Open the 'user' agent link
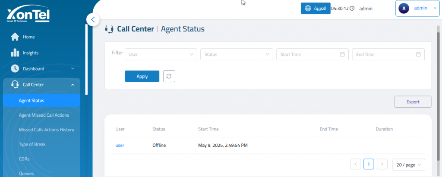This screenshot has height=177, width=442. coord(120,145)
